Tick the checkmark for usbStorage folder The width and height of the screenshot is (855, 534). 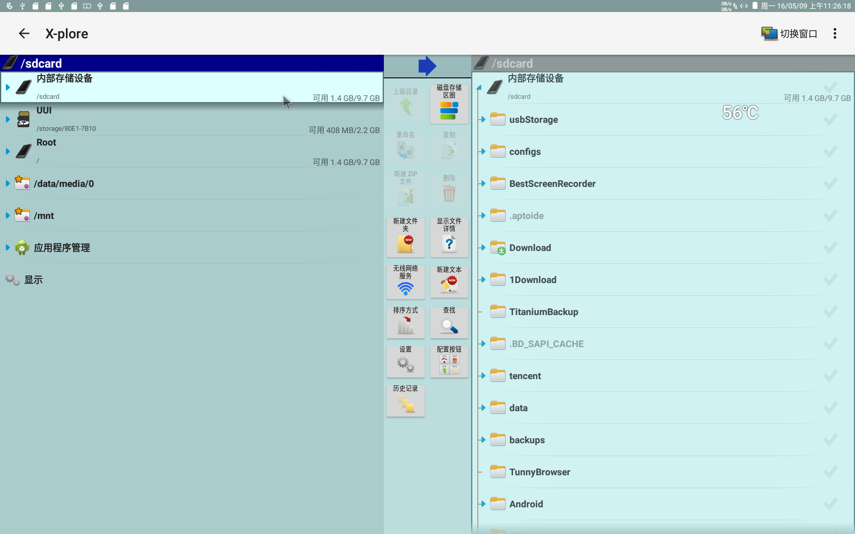830,119
